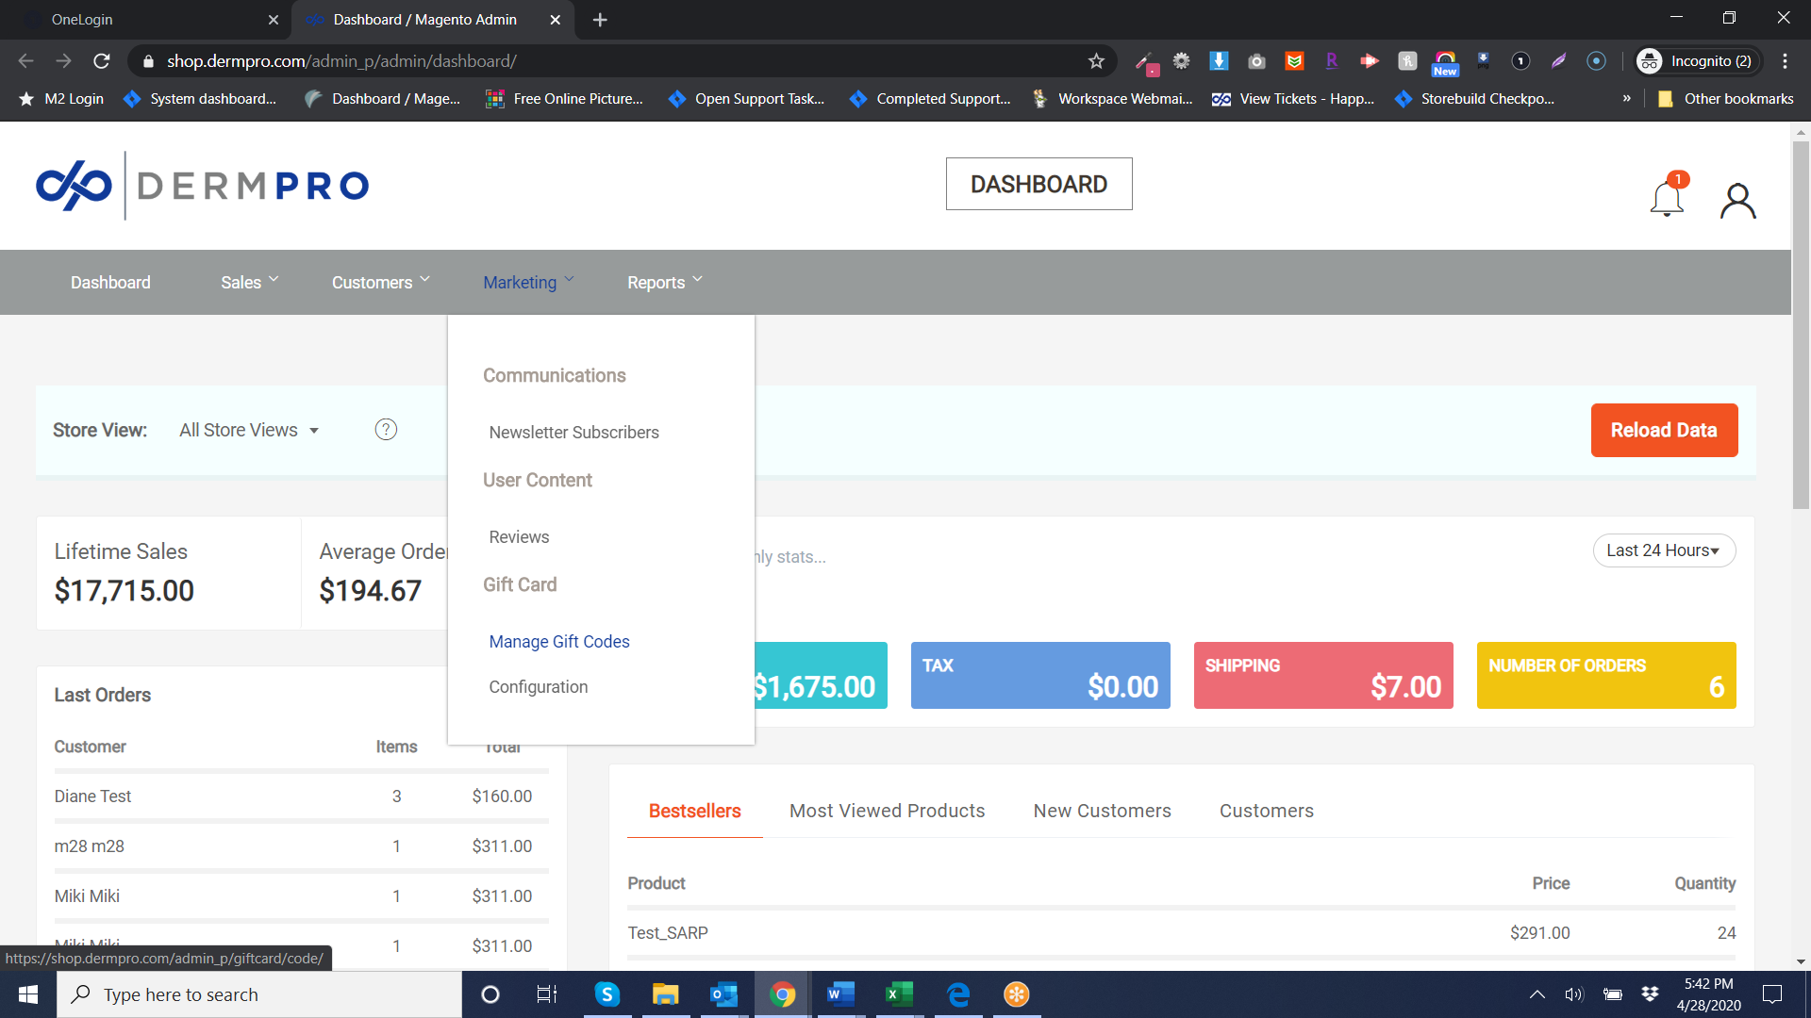This screenshot has width=1811, height=1018.
Task: Open the Incognito profile indicator
Action: coord(1698,61)
